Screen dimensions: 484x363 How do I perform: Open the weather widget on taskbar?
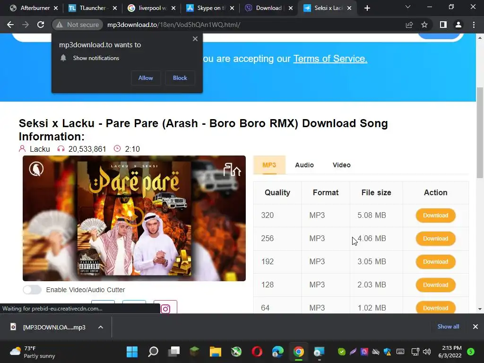33,352
